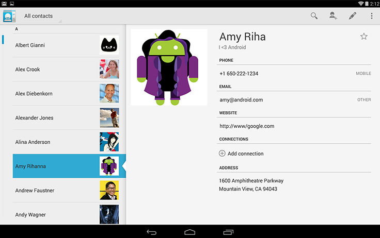
Task: Tap the Android home navigation button
Action: click(190, 232)
